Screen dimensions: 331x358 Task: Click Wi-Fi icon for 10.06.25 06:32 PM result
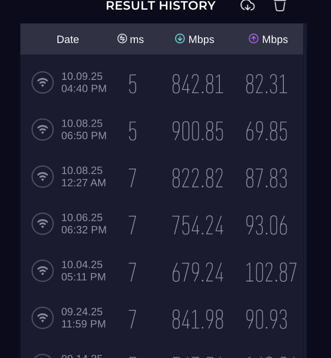coord(43,223)
